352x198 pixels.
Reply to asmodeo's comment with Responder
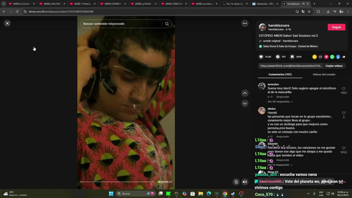[283, 97]
